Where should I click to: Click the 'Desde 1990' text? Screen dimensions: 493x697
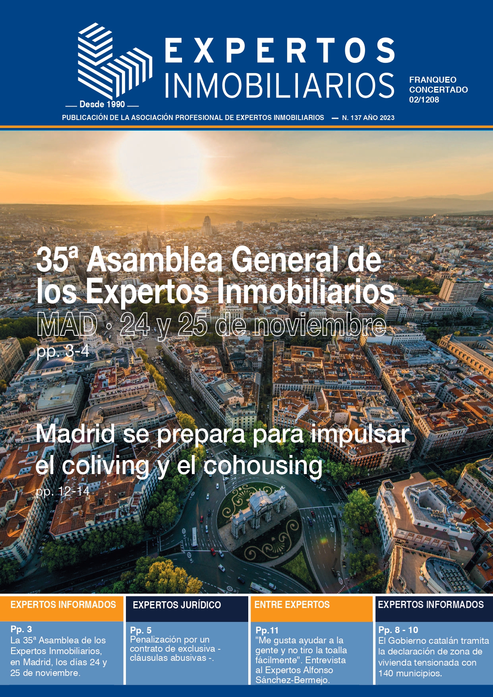102,105
